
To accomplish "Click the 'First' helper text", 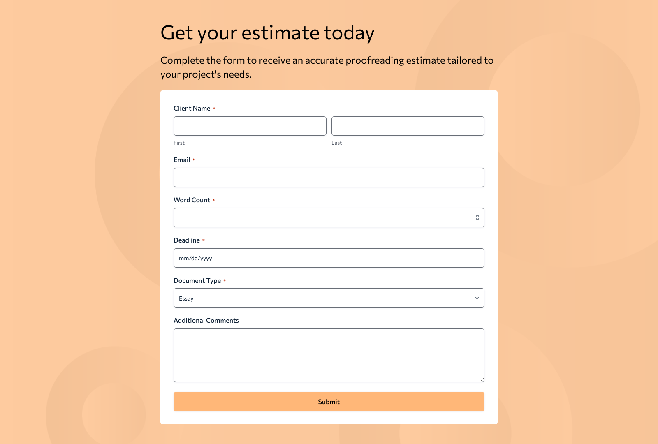I will click(179, 143).
